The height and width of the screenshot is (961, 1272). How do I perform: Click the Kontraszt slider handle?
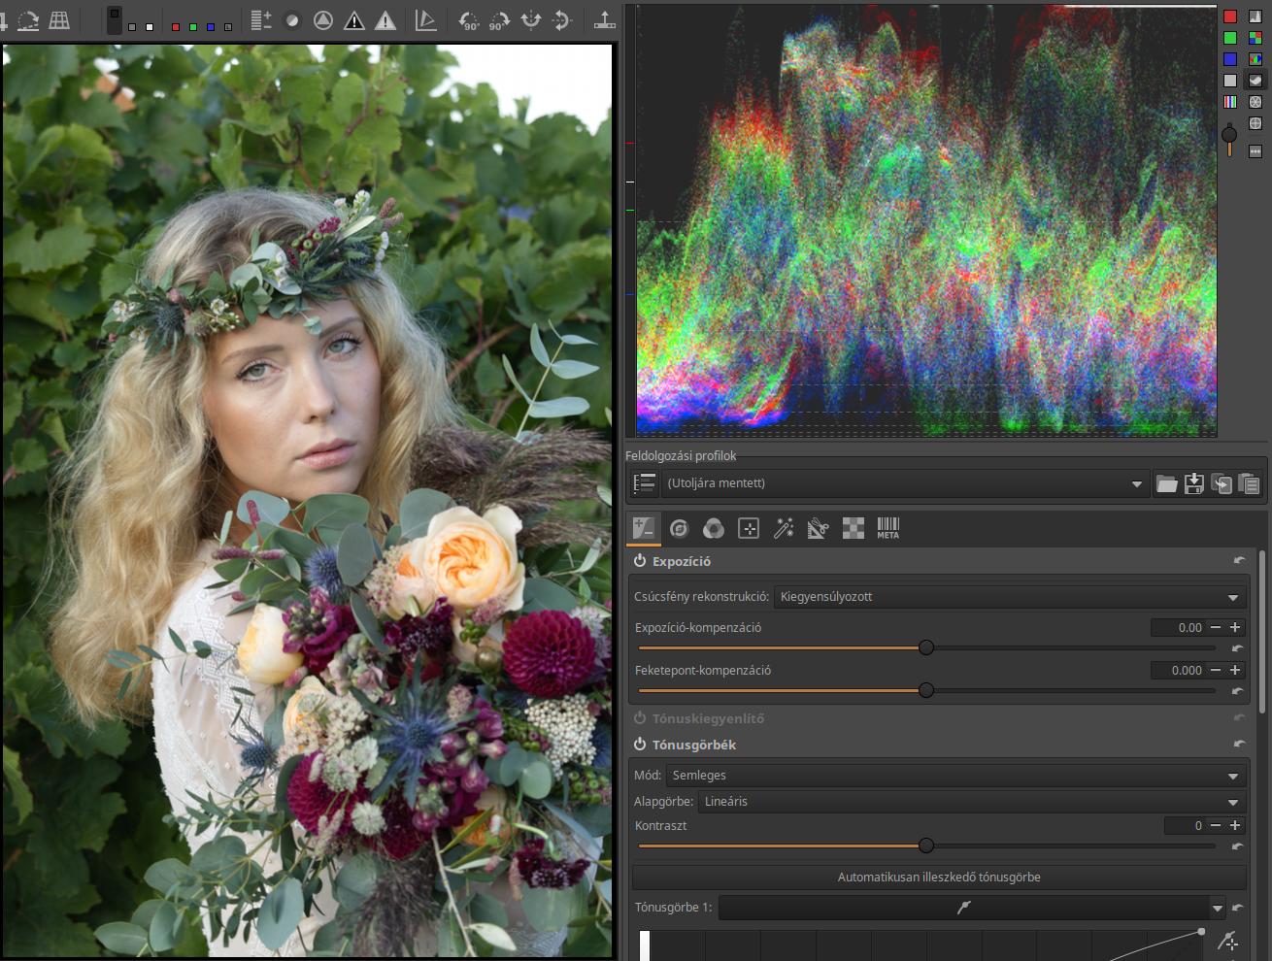pyautogui.click(x=926, y=845)
